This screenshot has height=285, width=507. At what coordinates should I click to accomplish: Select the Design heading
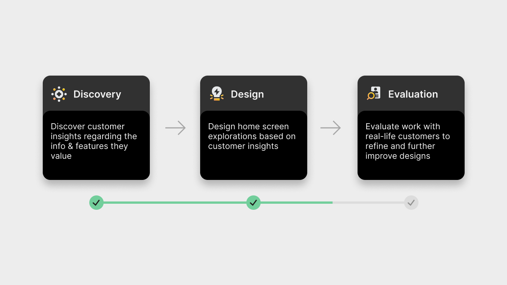(x=247, y=94)
